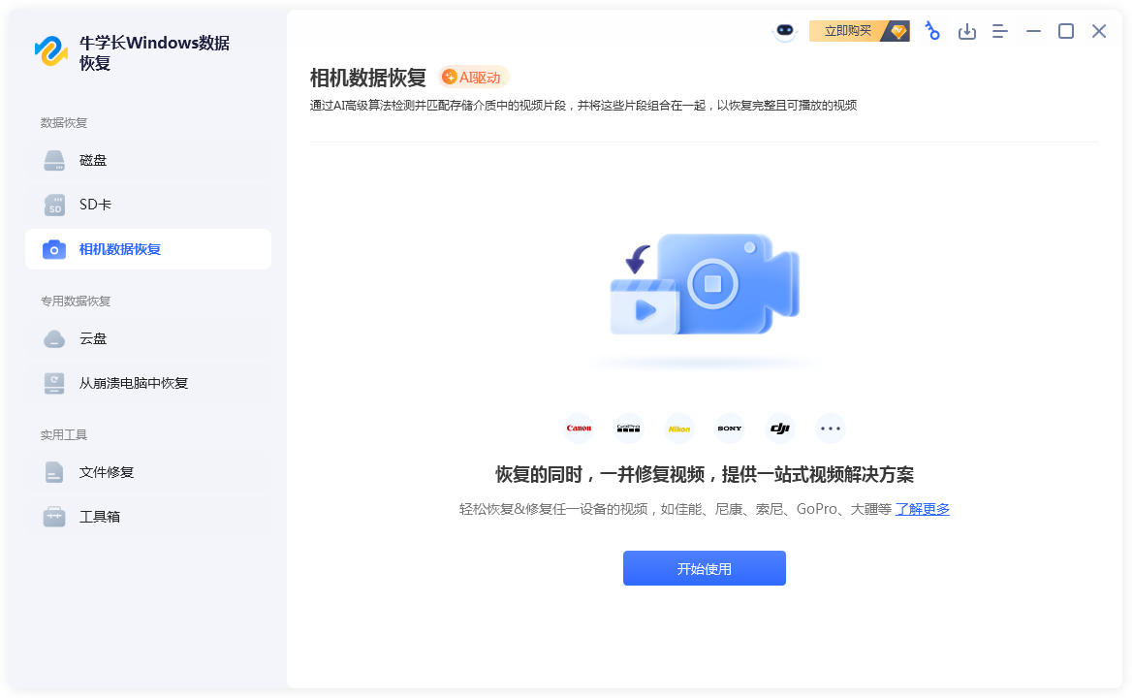This screenshot has height=699, width=1133.
Task: Open the download/import icon in title bar
Action: 966,32
